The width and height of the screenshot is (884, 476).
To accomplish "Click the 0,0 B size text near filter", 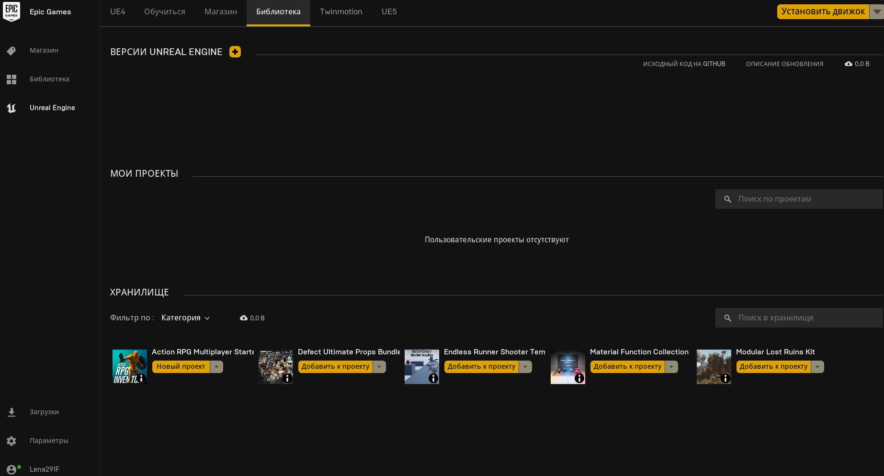I will tap(257, 318).
